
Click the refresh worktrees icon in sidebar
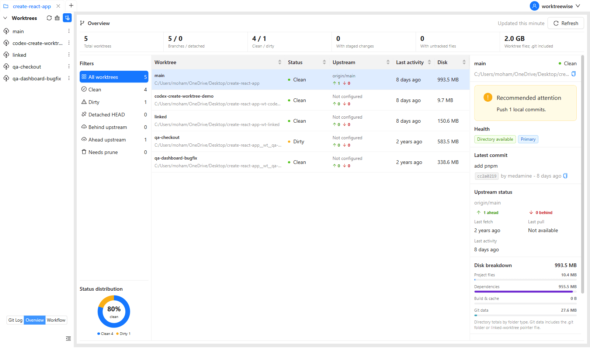(x=49, y=18)
